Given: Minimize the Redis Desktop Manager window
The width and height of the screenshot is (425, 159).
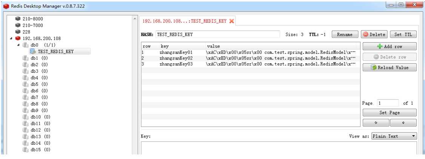Looking at the screenshot, I should click(x=391, y=5).
